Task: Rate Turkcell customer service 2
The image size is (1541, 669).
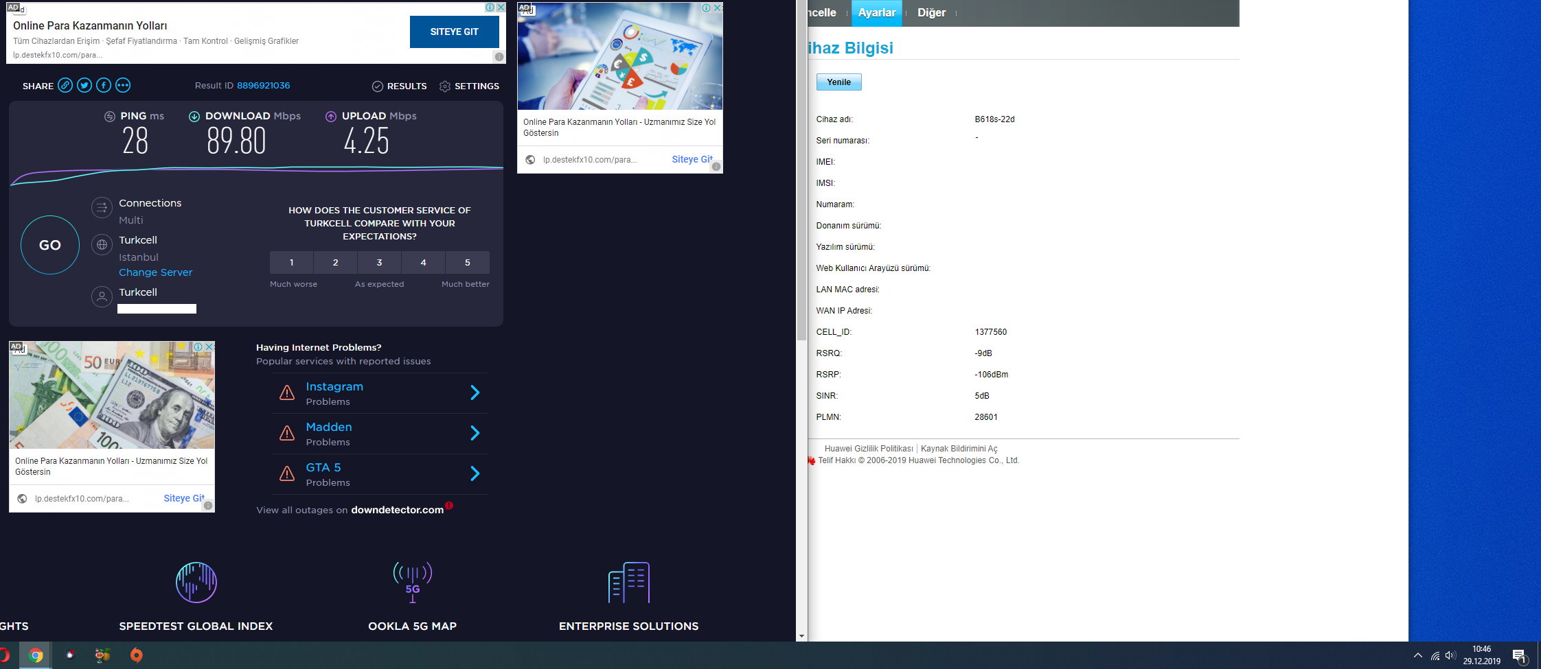Action: pos(335,262)
